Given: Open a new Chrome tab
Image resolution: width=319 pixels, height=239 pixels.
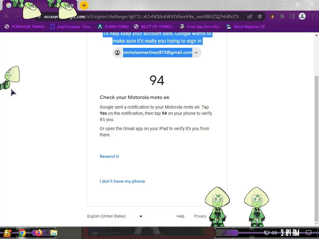Looking at the screenshot, I should point(84,5).
